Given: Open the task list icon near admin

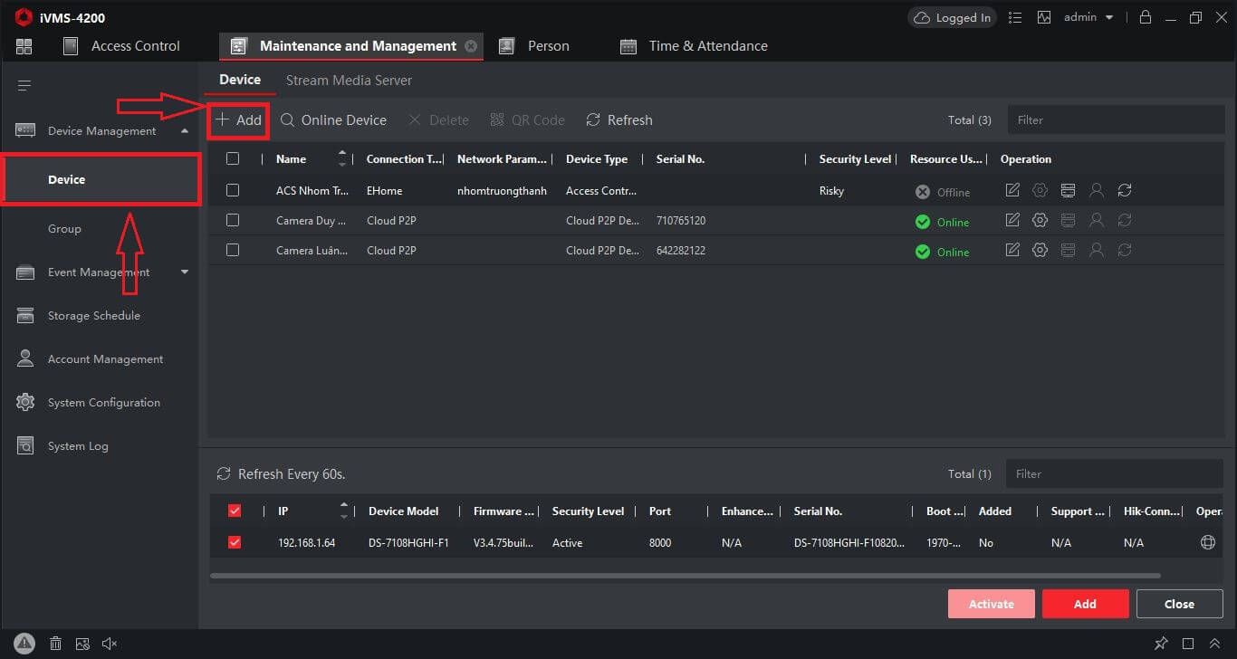Looking at the screenshot, I should [x=1015, y=17].
